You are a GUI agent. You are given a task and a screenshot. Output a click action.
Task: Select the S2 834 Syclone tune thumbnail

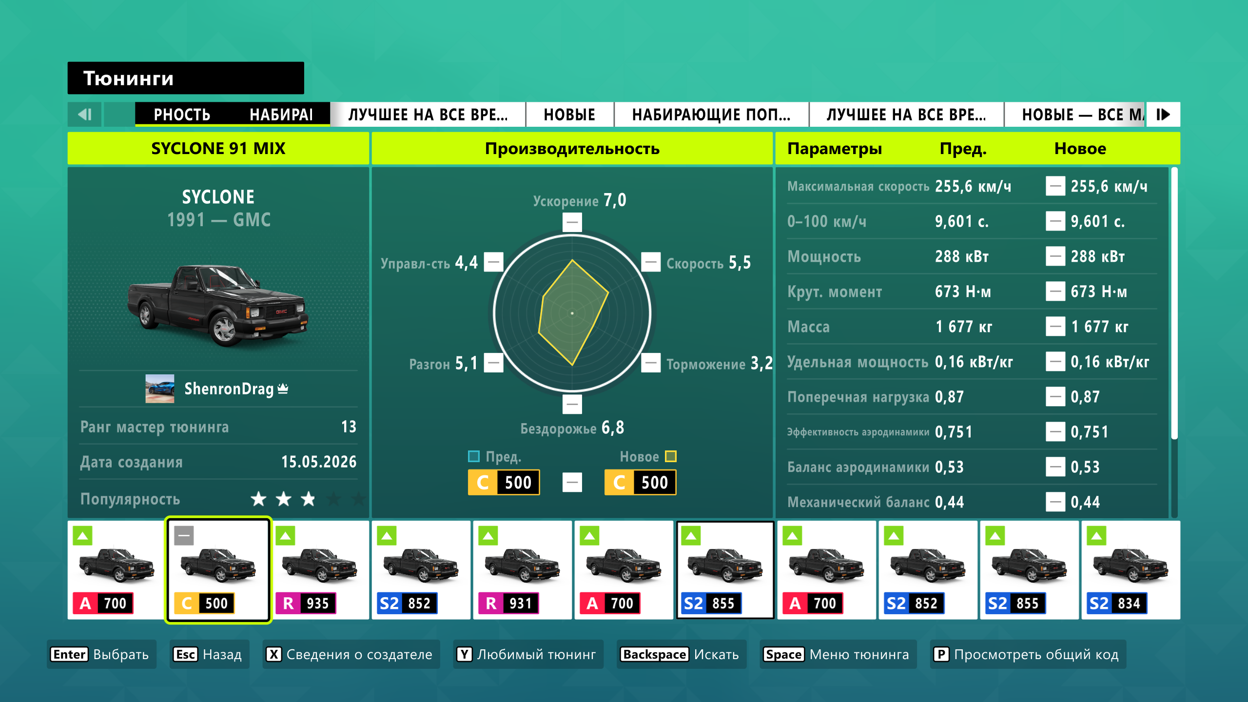click(x=1131, y=569)
